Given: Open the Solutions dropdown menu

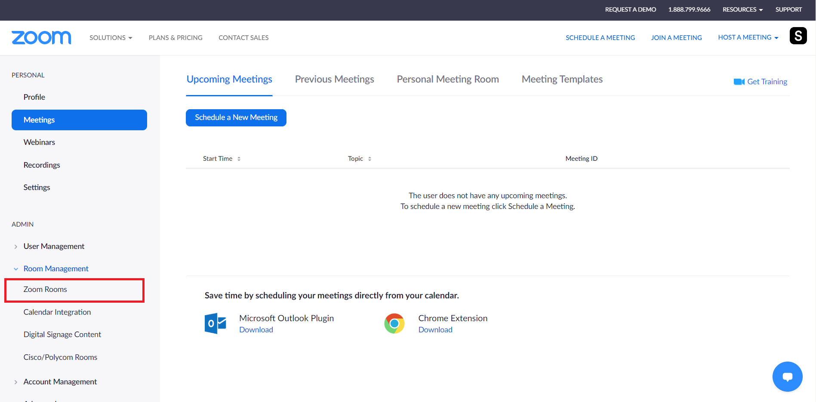Looking at the screenshot, I should [x=111, y=38].
